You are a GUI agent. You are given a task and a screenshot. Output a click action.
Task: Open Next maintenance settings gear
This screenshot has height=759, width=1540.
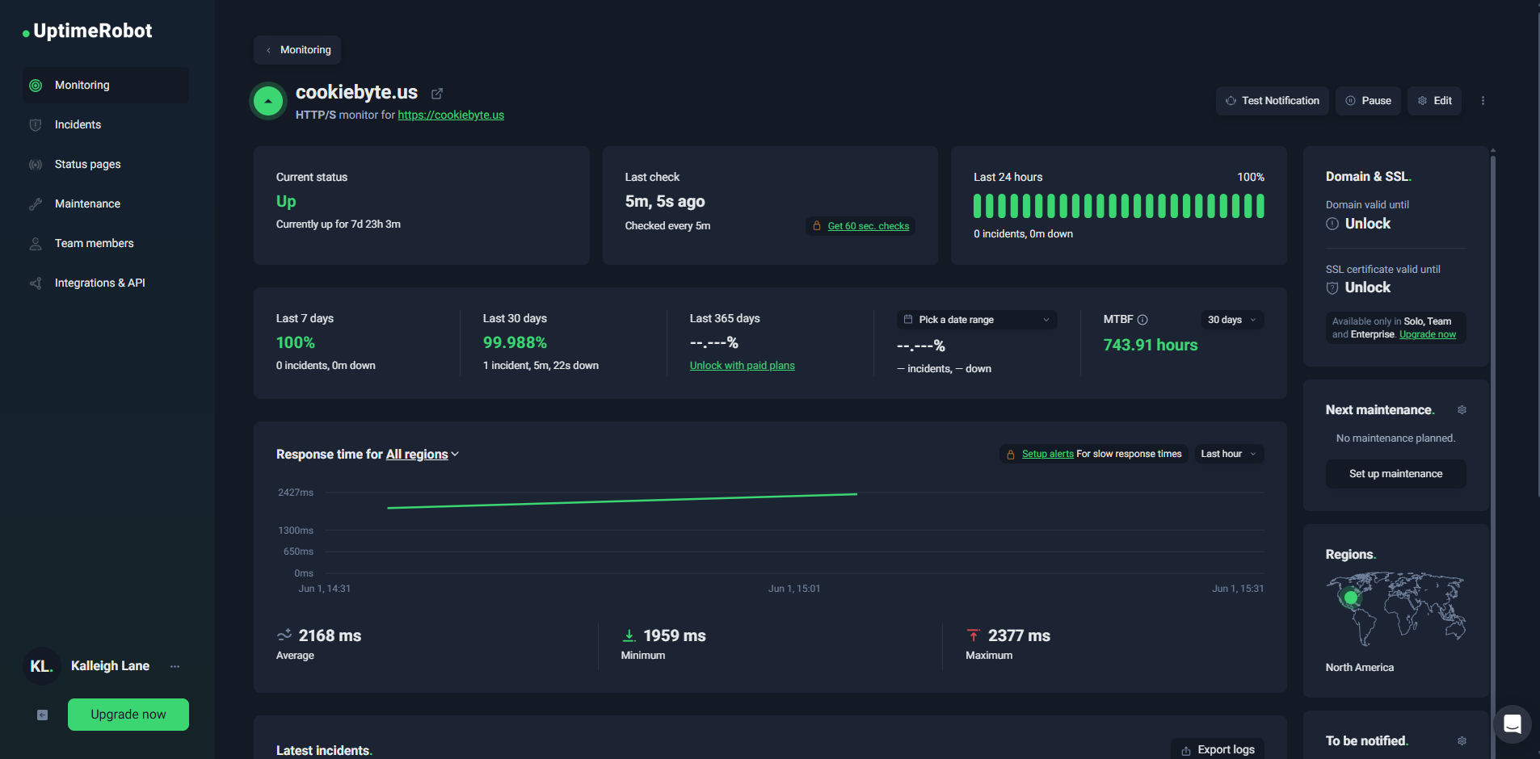click(1462, 410)
